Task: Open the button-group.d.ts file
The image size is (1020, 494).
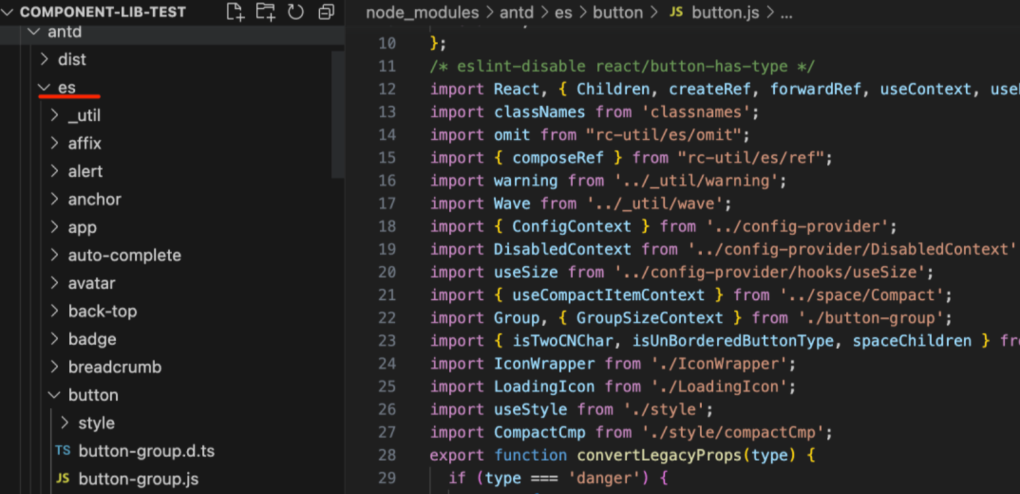Action: 146,451
